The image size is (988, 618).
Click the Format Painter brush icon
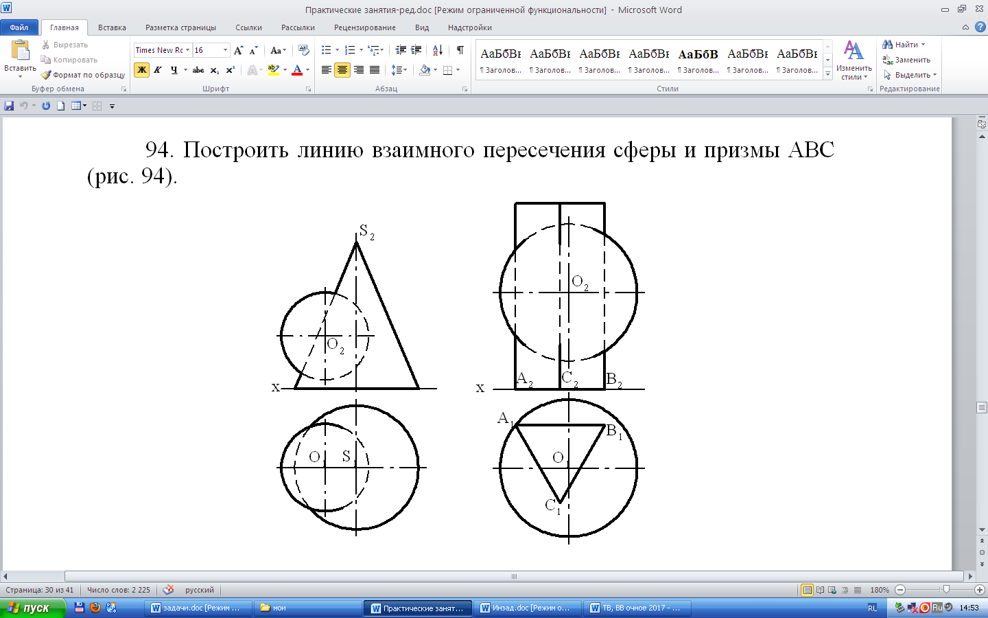47,75
